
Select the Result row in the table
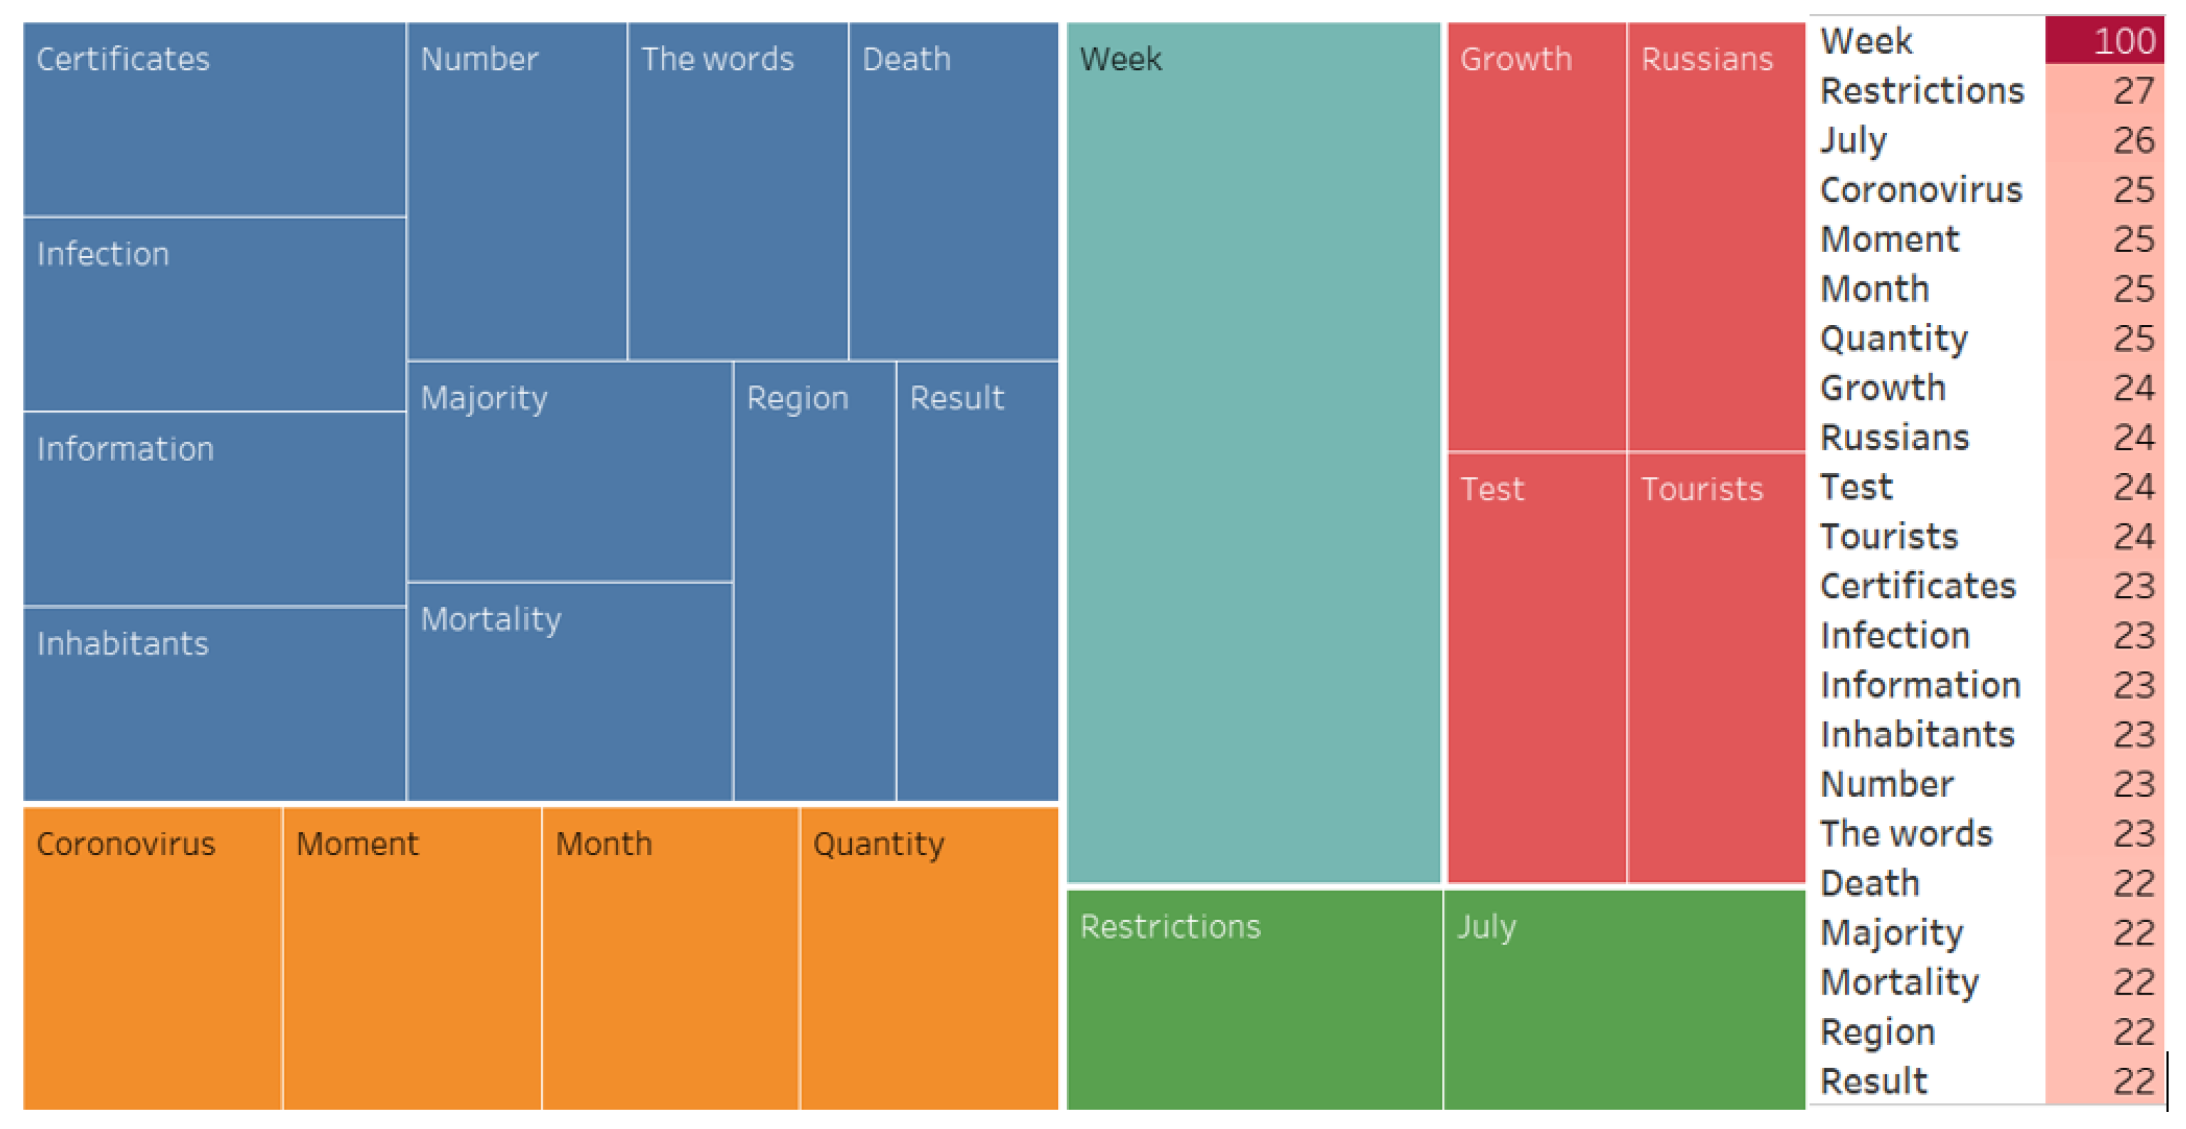pos(1987,1081)
